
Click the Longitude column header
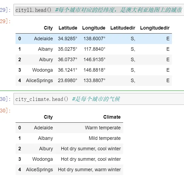click(94, 28)
